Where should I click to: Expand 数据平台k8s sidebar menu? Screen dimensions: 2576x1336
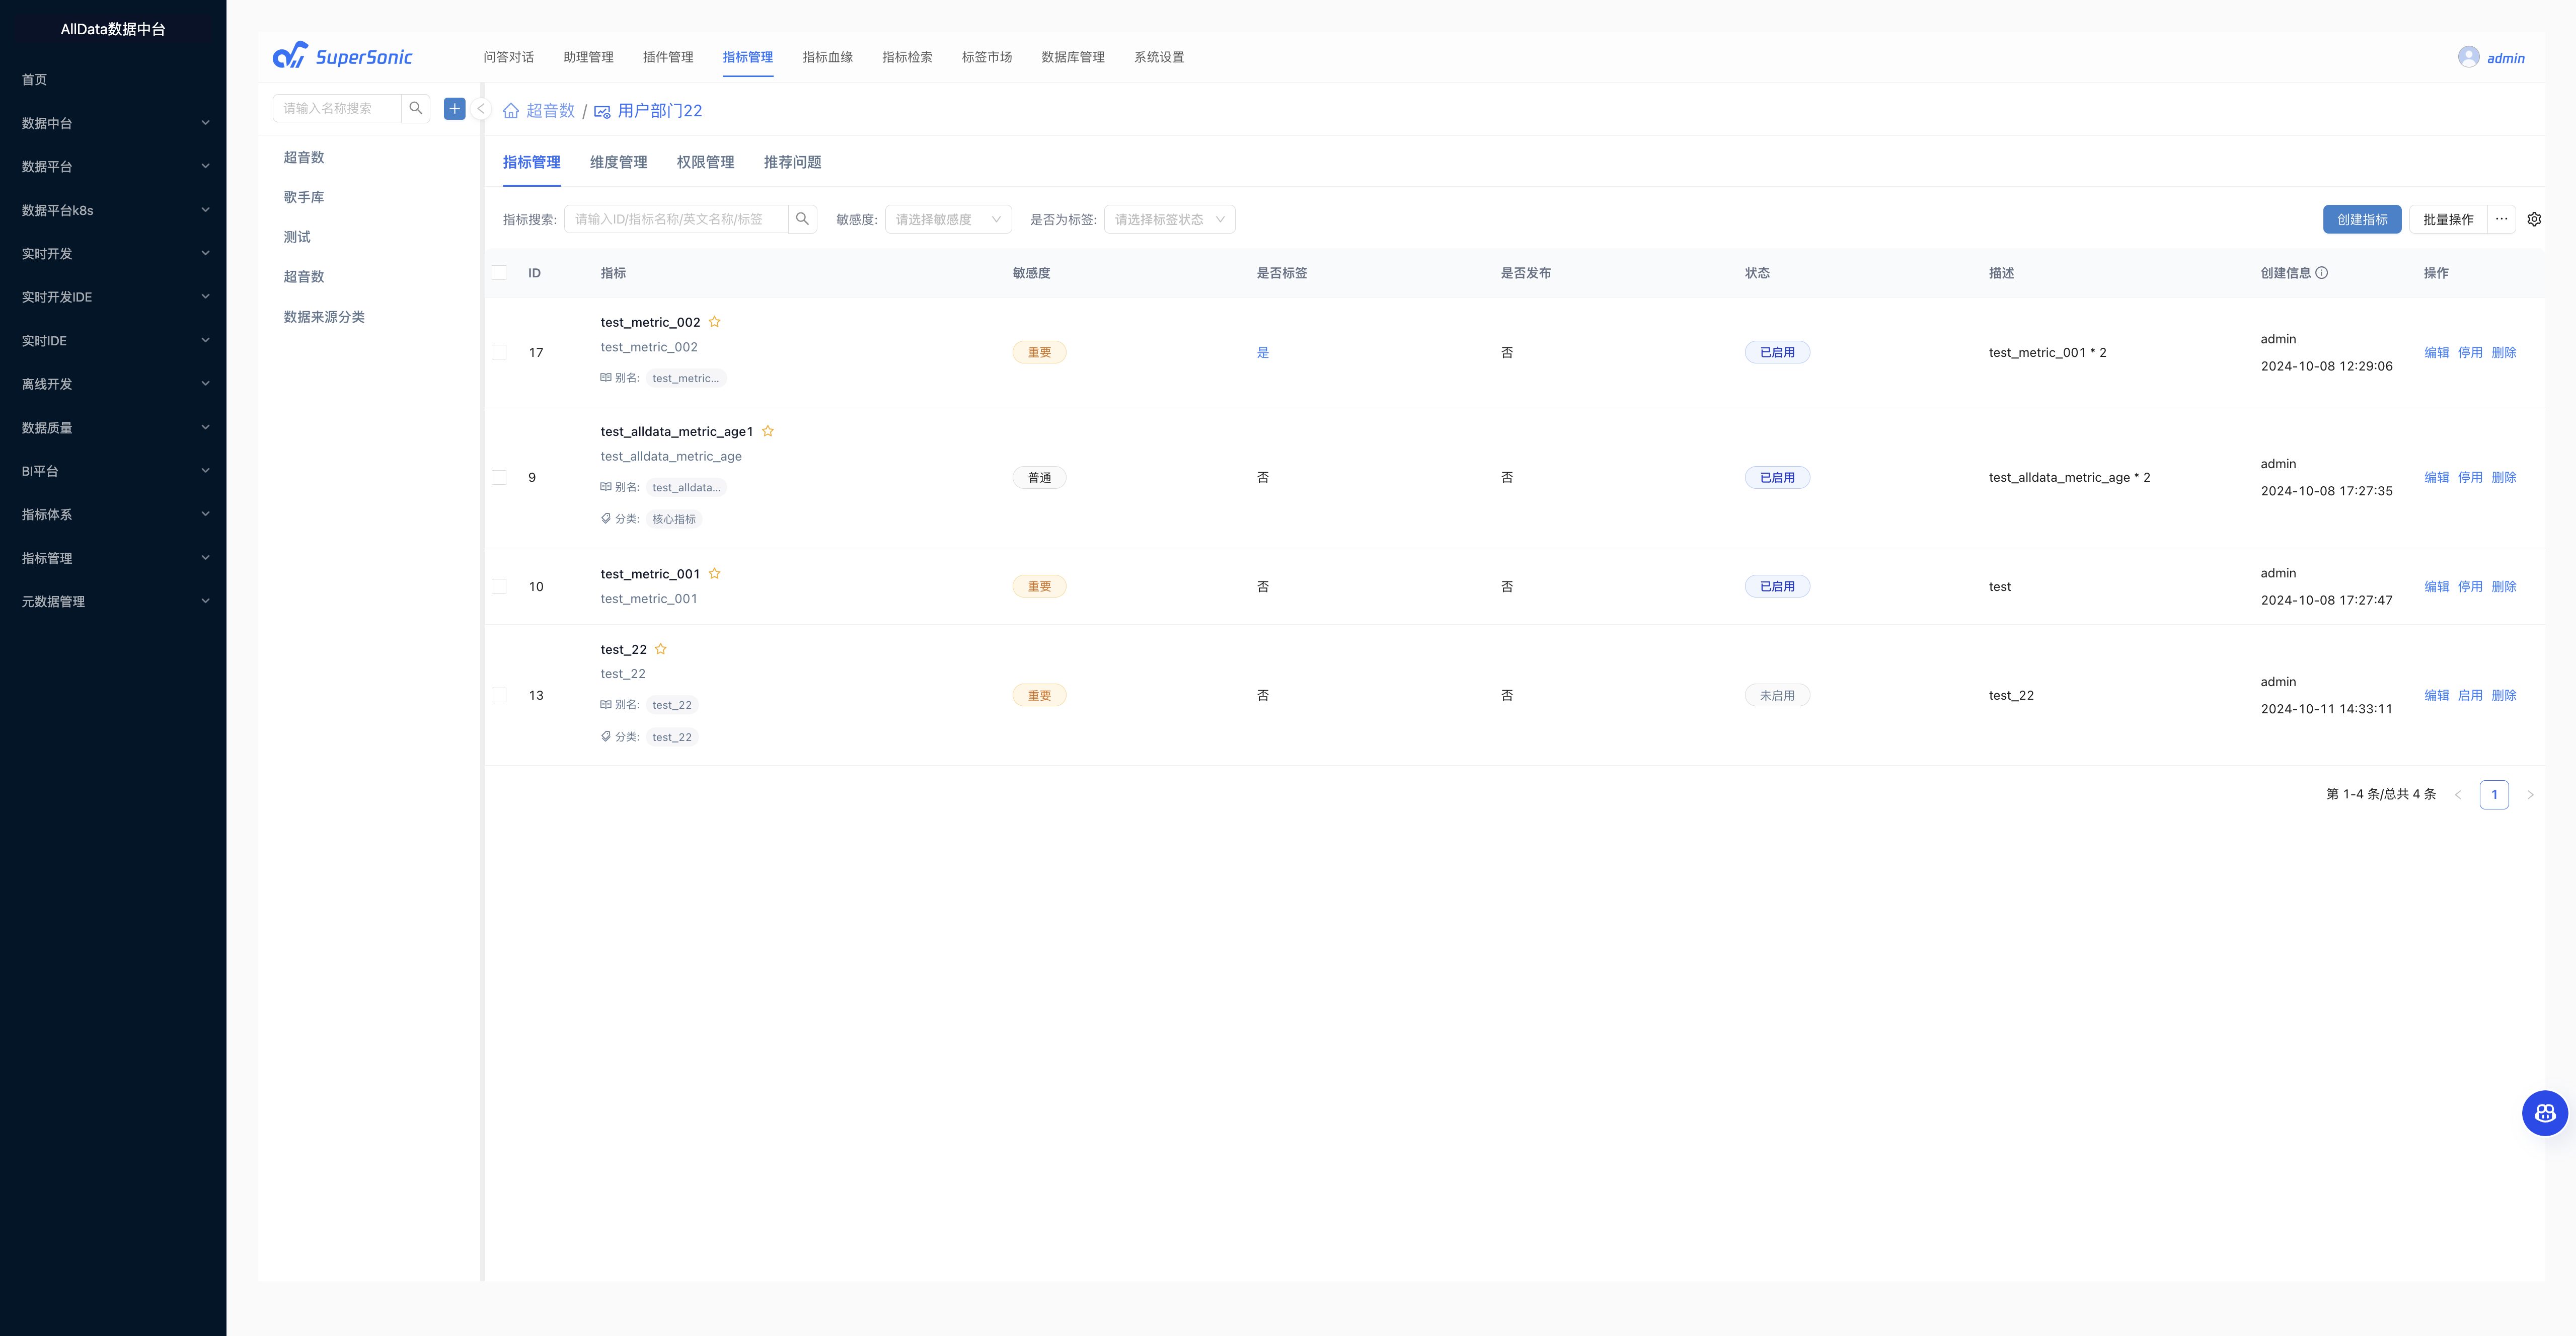coord(113,210)
